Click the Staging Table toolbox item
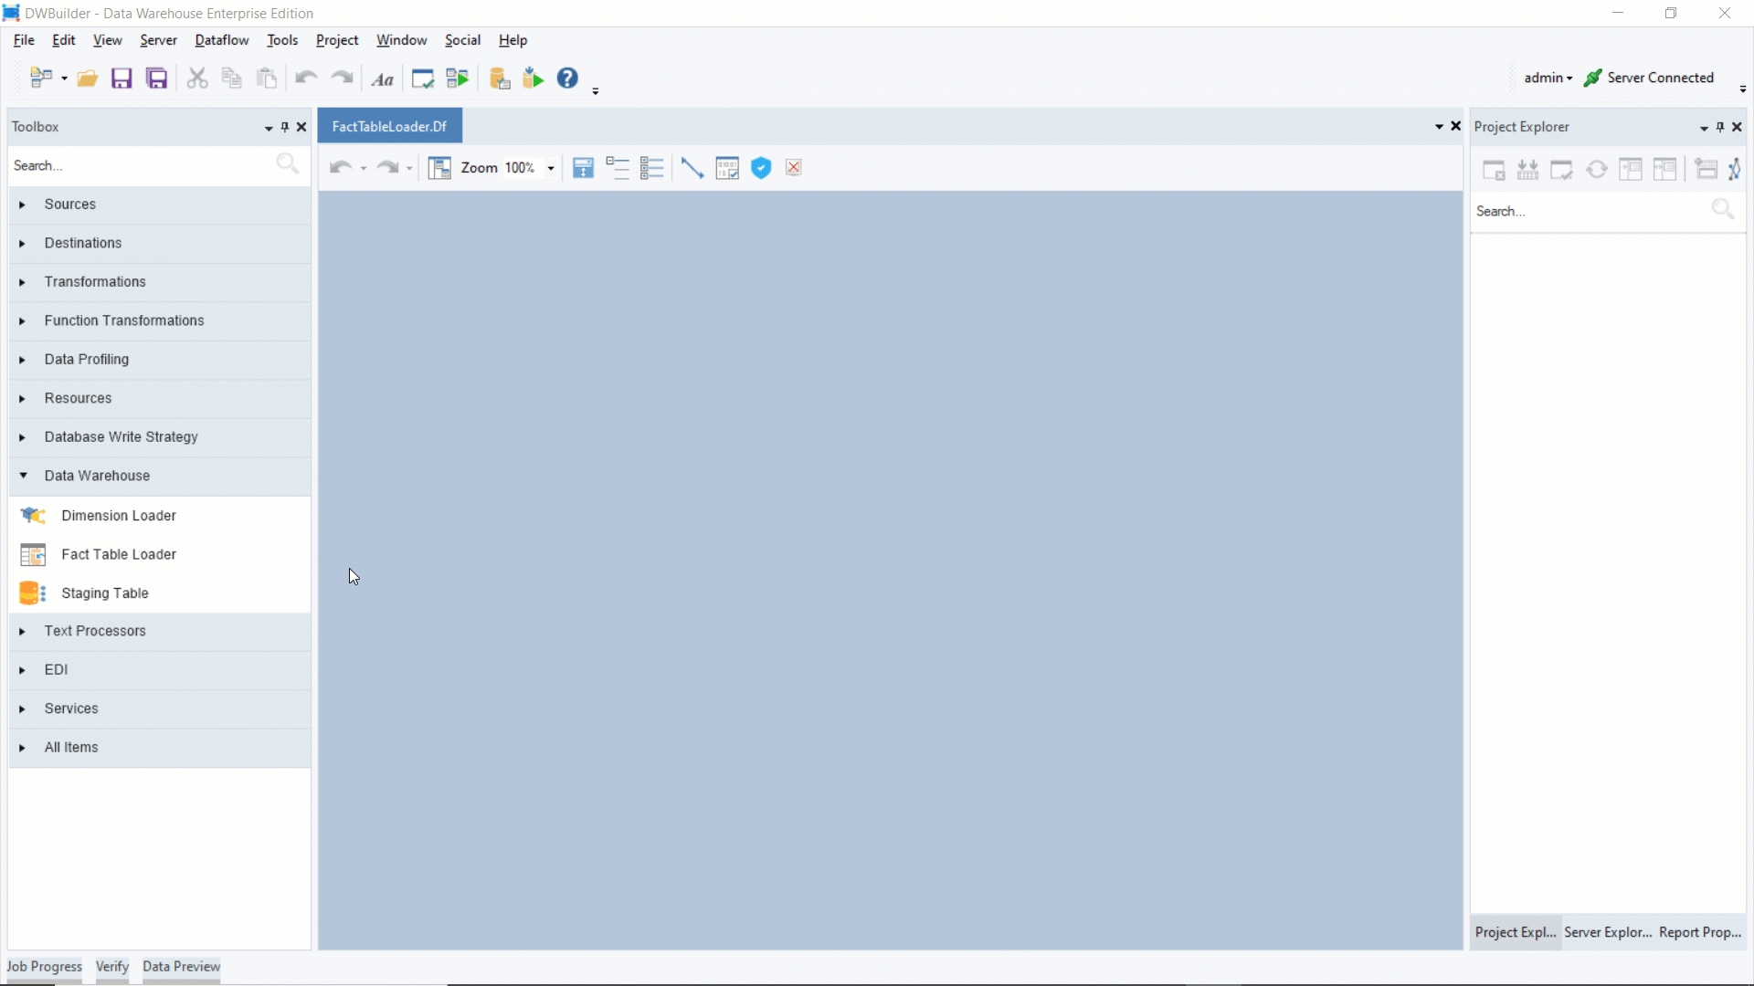The width and height of the screenshot is (1754, 986). point(105,593)
